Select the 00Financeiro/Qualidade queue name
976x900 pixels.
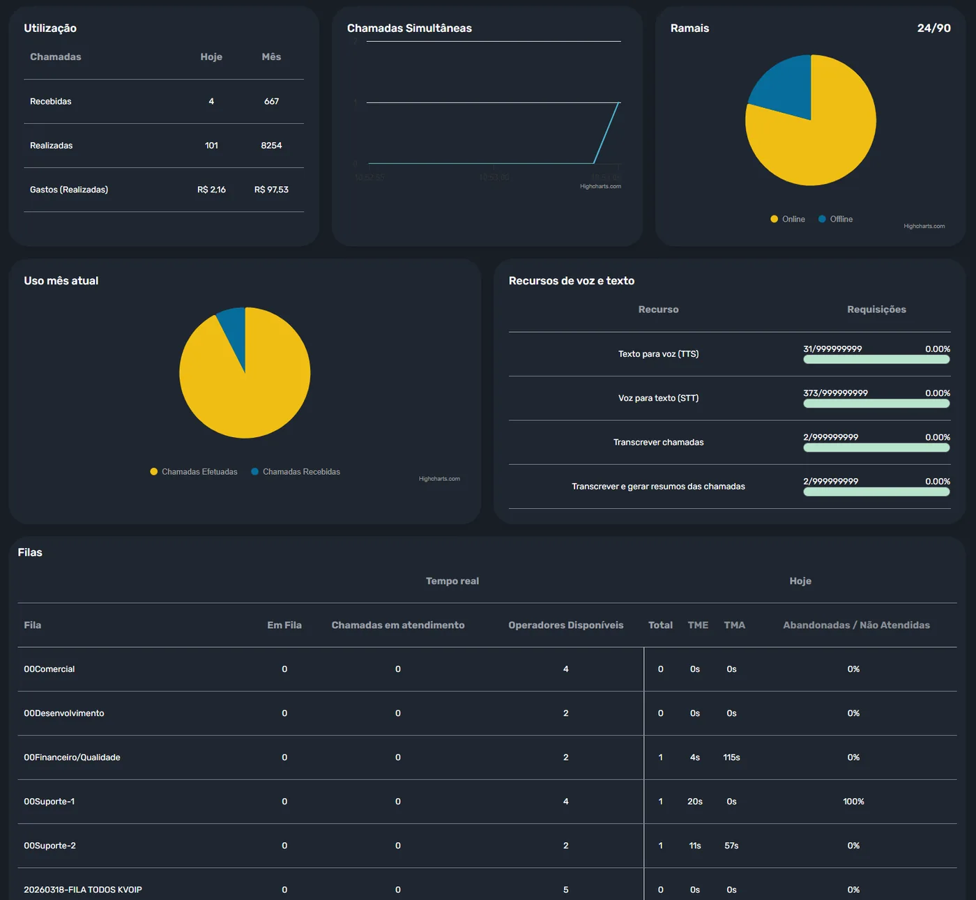point(72,757)
